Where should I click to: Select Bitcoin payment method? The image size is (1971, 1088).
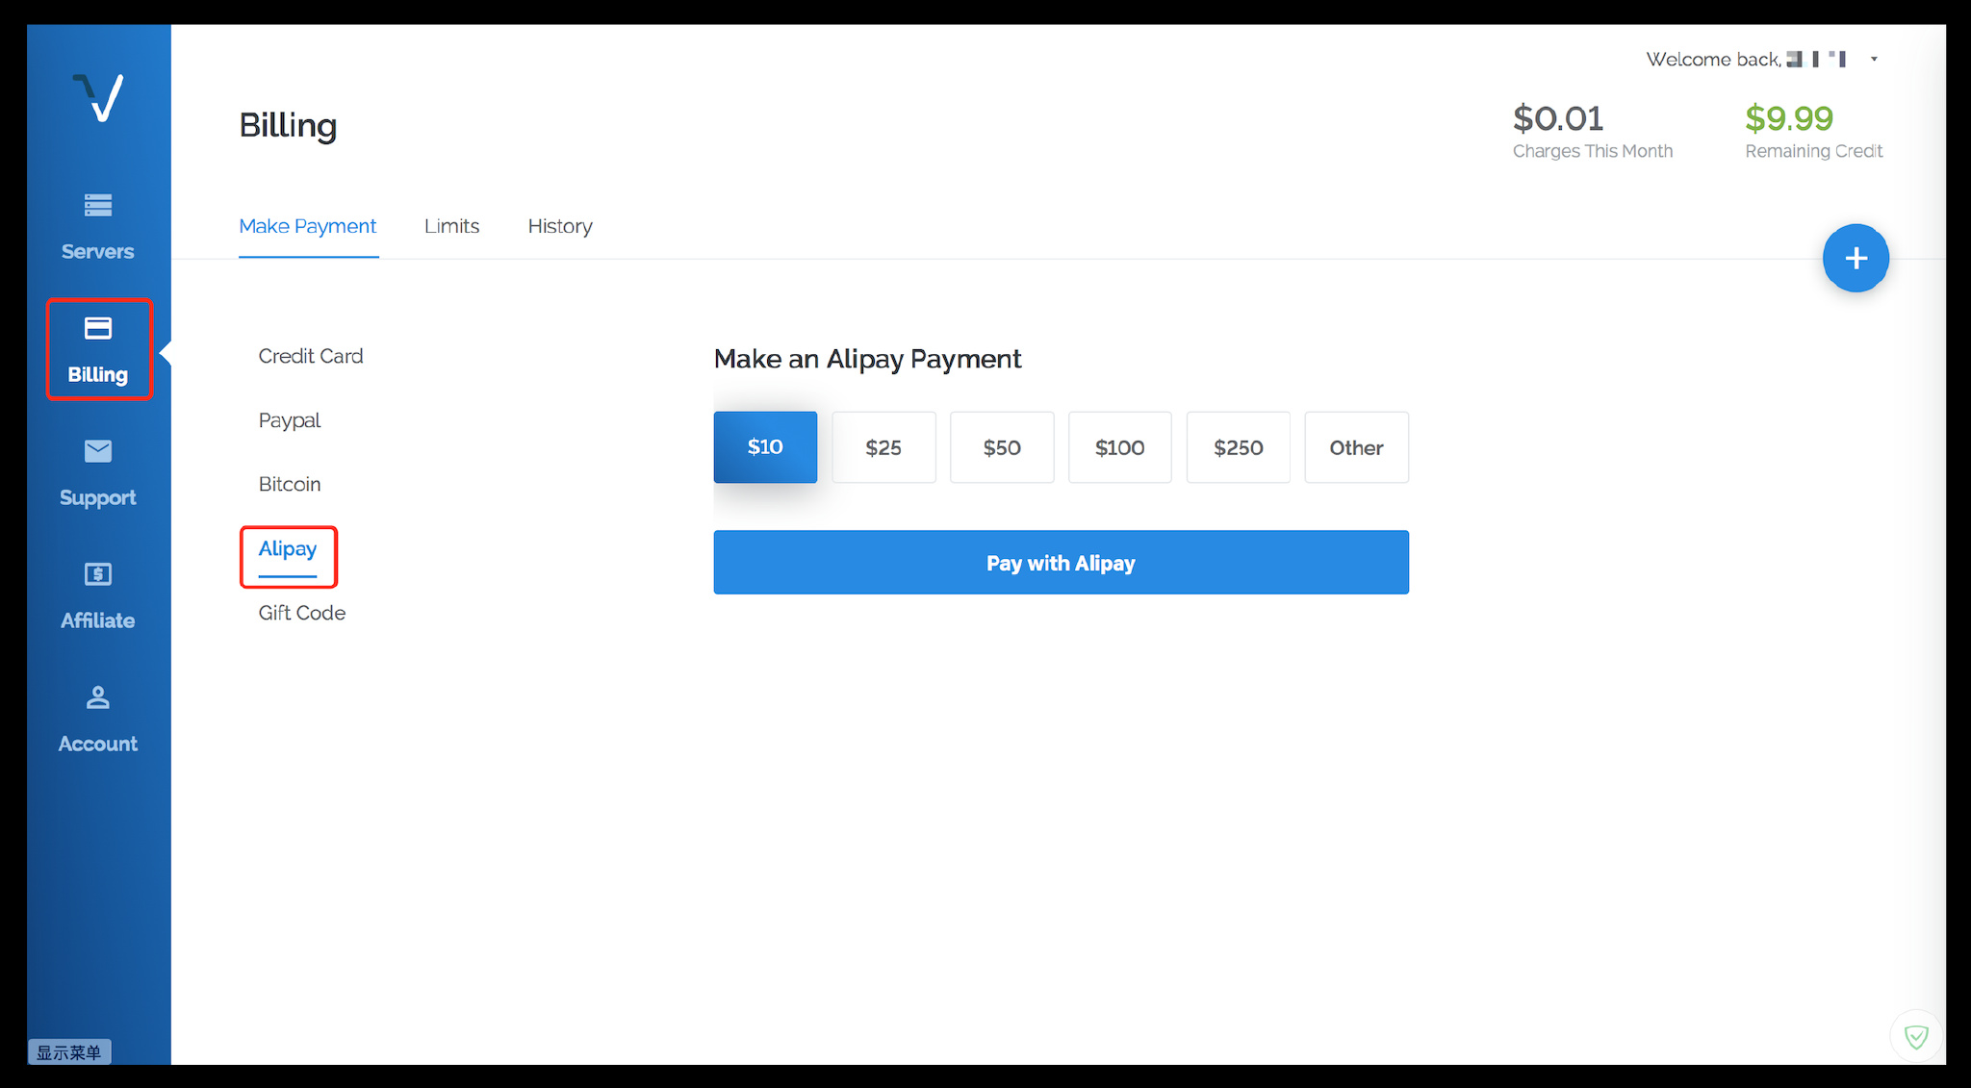point(289,484)
